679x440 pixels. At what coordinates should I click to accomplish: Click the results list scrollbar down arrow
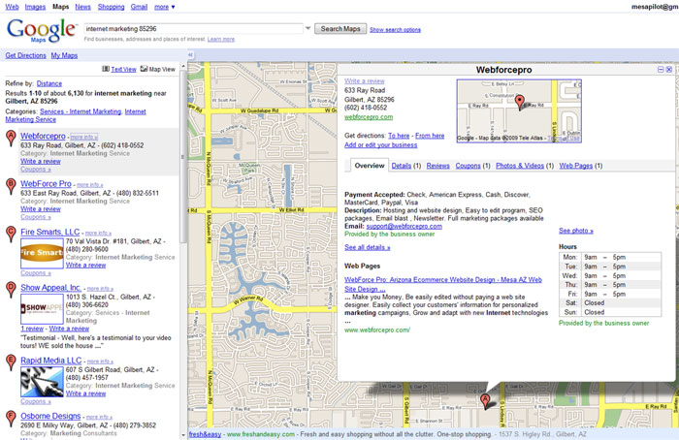(183, 435)
